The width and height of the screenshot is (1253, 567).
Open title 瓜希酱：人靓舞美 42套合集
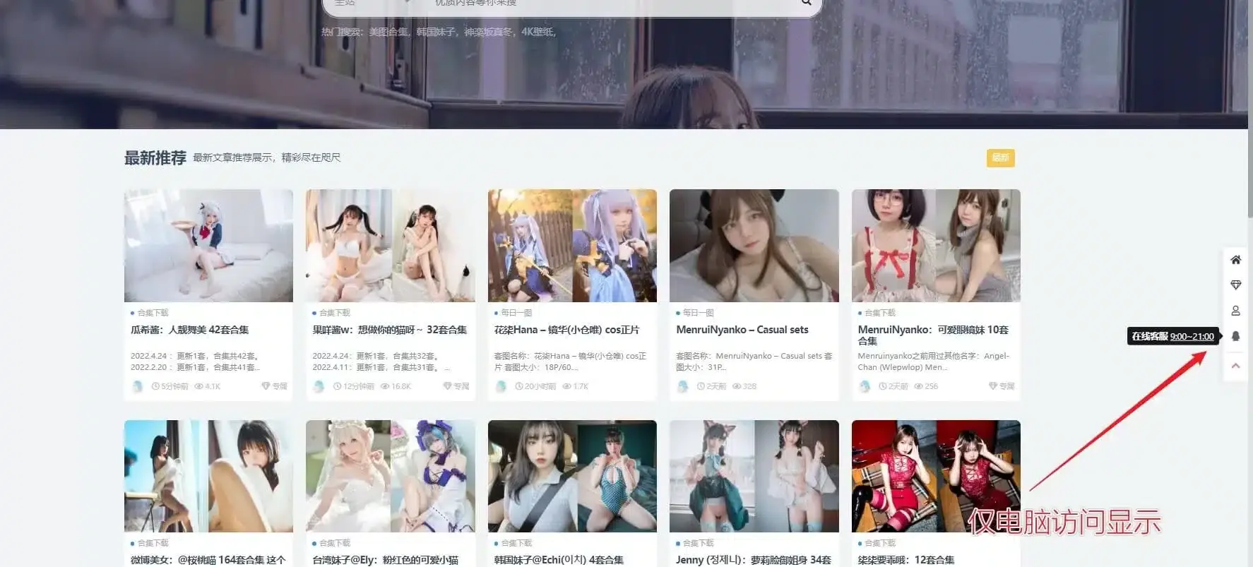coord(189,330)
